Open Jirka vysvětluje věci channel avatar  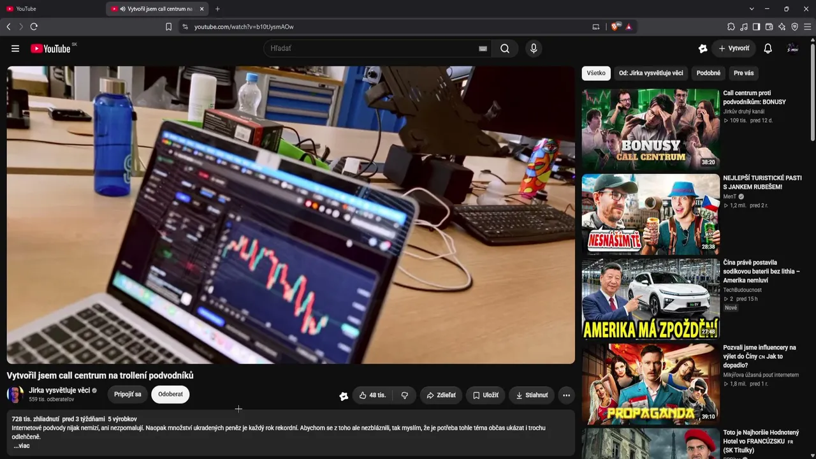coord(15,395)
